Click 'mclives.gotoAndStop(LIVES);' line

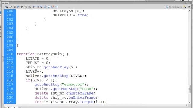[x=56, y=76]
